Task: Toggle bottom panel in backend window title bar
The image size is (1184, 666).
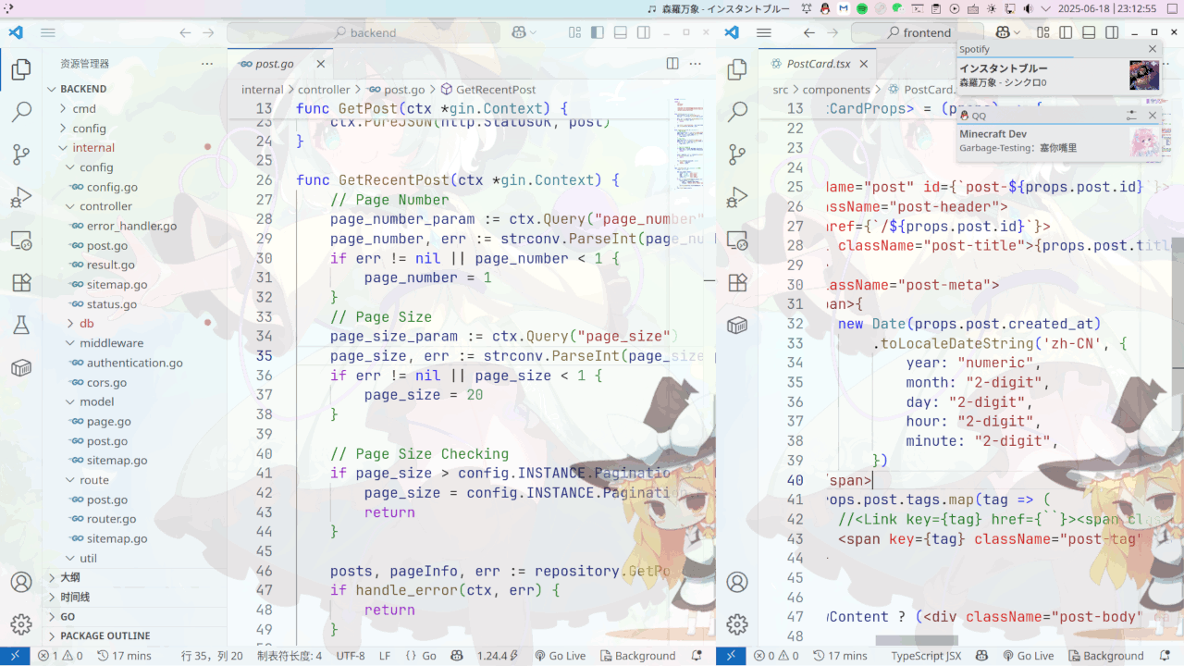Action: 620,32
